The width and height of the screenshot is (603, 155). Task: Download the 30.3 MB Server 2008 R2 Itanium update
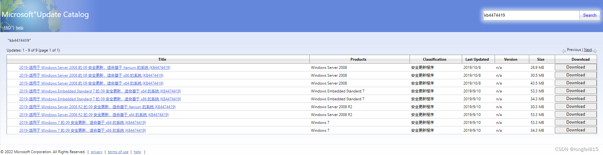(x=576, y=107)
